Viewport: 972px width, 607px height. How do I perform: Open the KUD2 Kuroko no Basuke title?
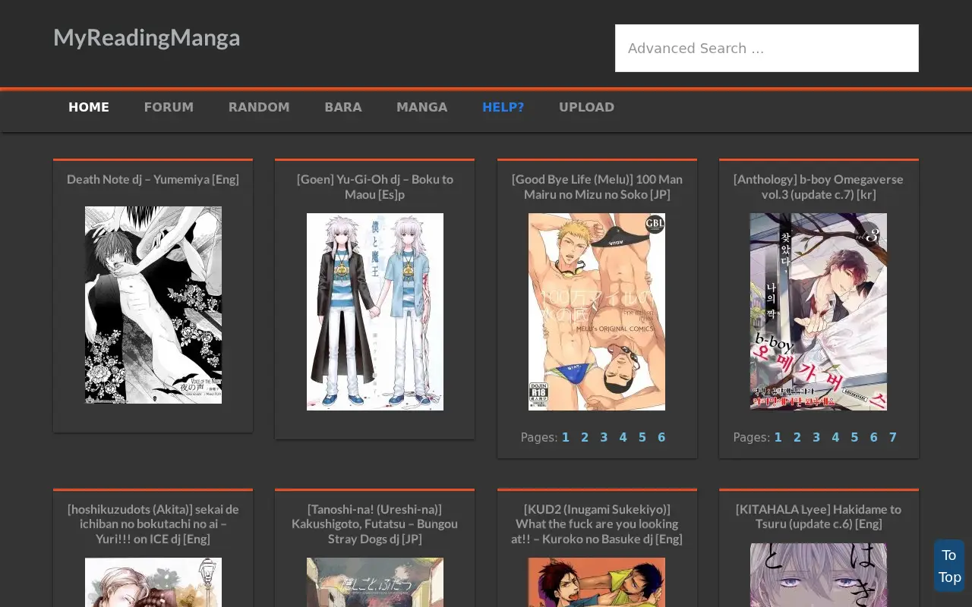click(x=597, y=524)
